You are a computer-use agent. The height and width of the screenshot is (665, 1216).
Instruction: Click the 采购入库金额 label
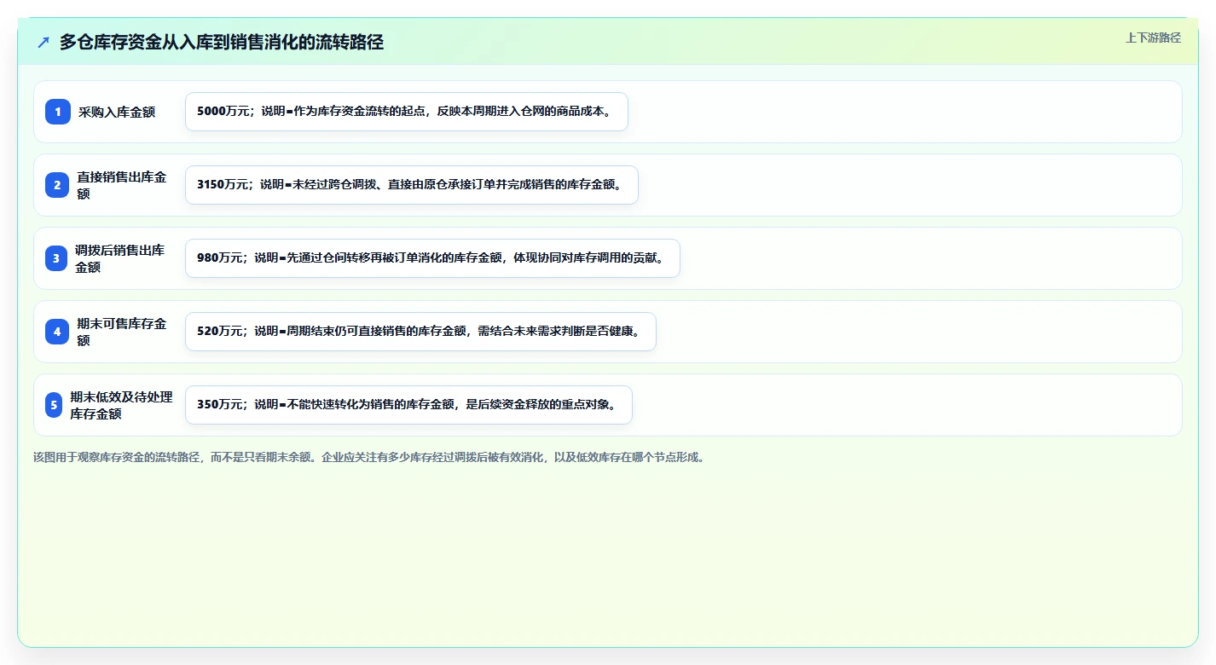117,112
